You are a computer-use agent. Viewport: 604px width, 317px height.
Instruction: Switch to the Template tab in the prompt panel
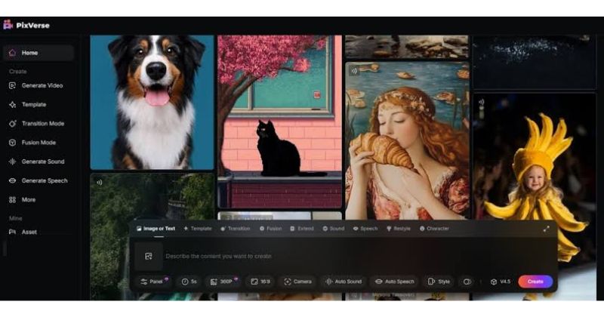pos(198,229)
